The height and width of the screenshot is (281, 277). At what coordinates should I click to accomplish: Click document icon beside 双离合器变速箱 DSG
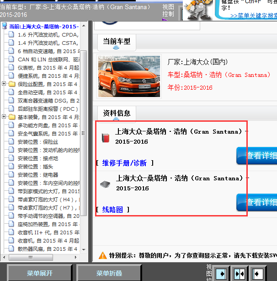[x=11, y=100]
